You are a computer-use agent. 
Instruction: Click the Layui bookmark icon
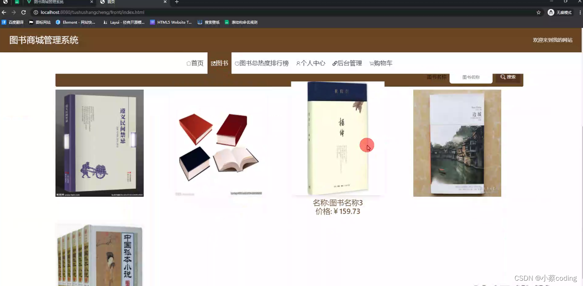pos(105,22)
